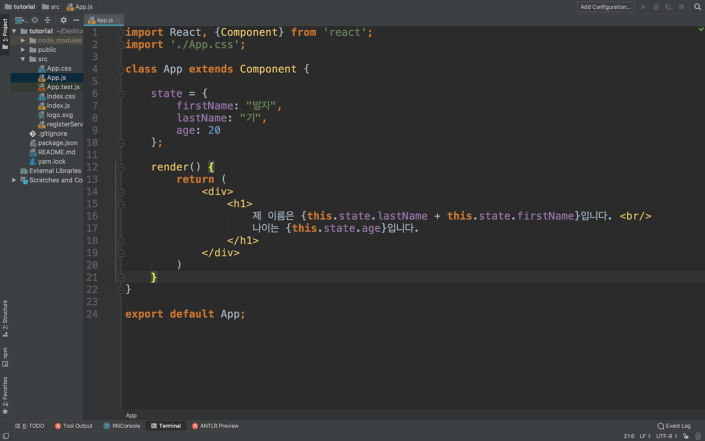The height and width of the screenshot is (441, 705).
Task: Click the green inspection checkmark indicator
Action: [x=701, y=30]
